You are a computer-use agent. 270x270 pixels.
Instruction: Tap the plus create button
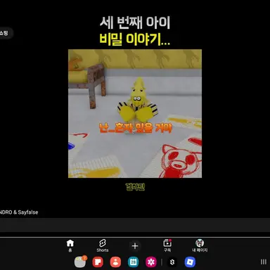click(x=135, y=246)
